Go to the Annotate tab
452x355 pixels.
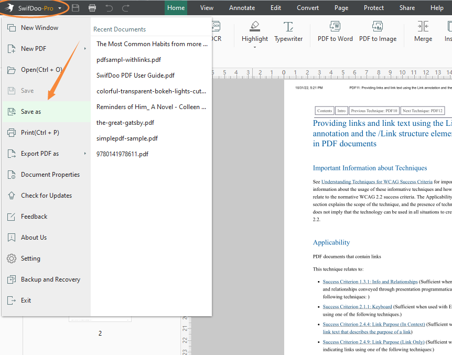(242, 8)
